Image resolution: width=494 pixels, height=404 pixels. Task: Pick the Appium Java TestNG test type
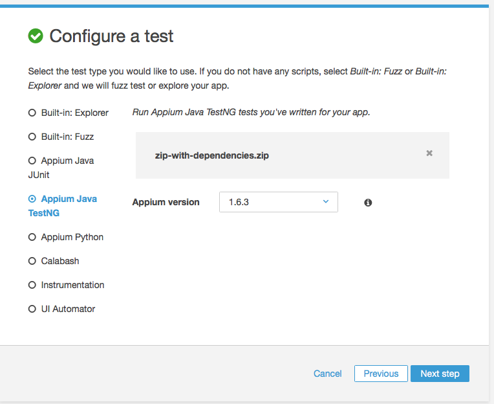point(32,199)
